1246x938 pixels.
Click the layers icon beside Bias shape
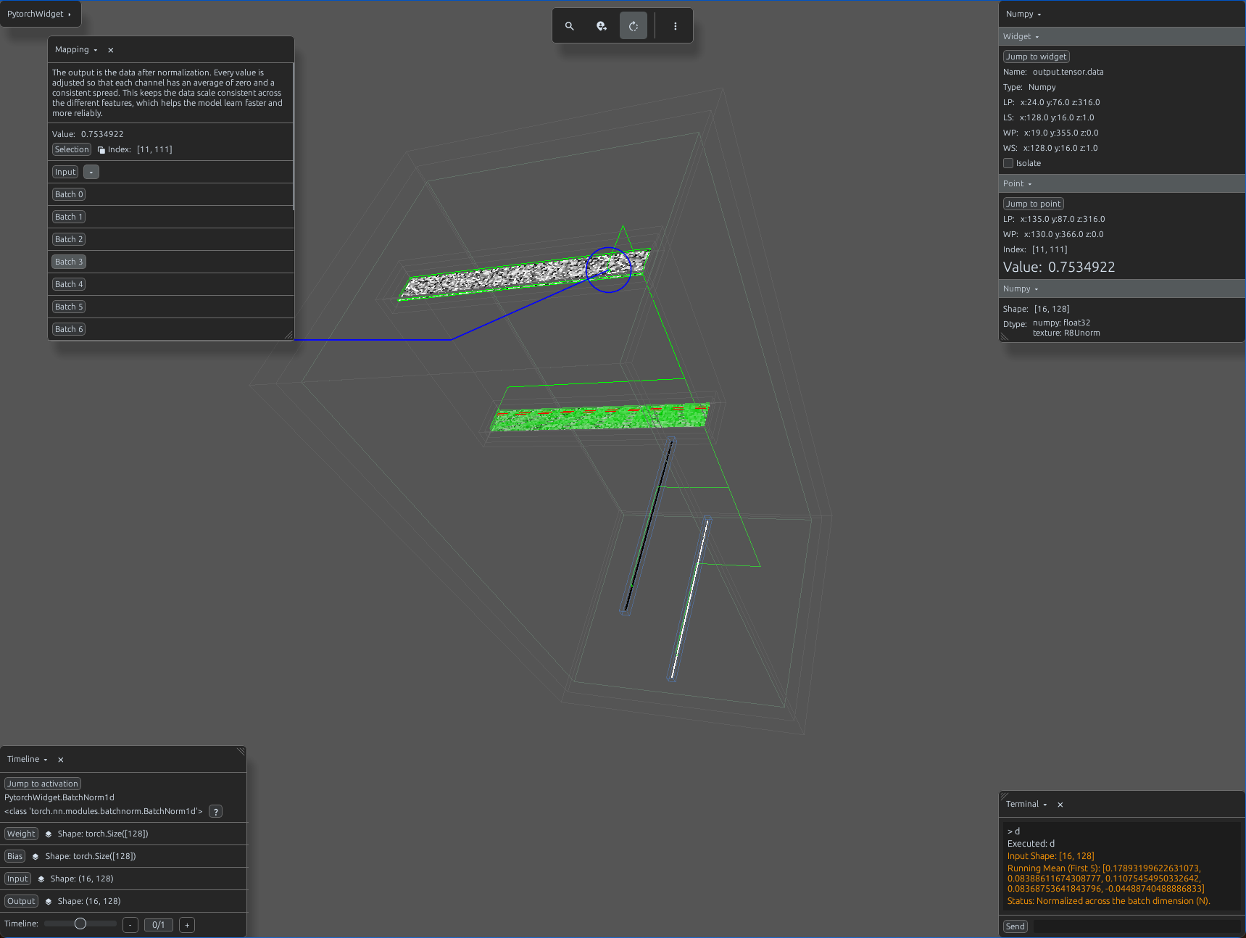click(36, 857)
